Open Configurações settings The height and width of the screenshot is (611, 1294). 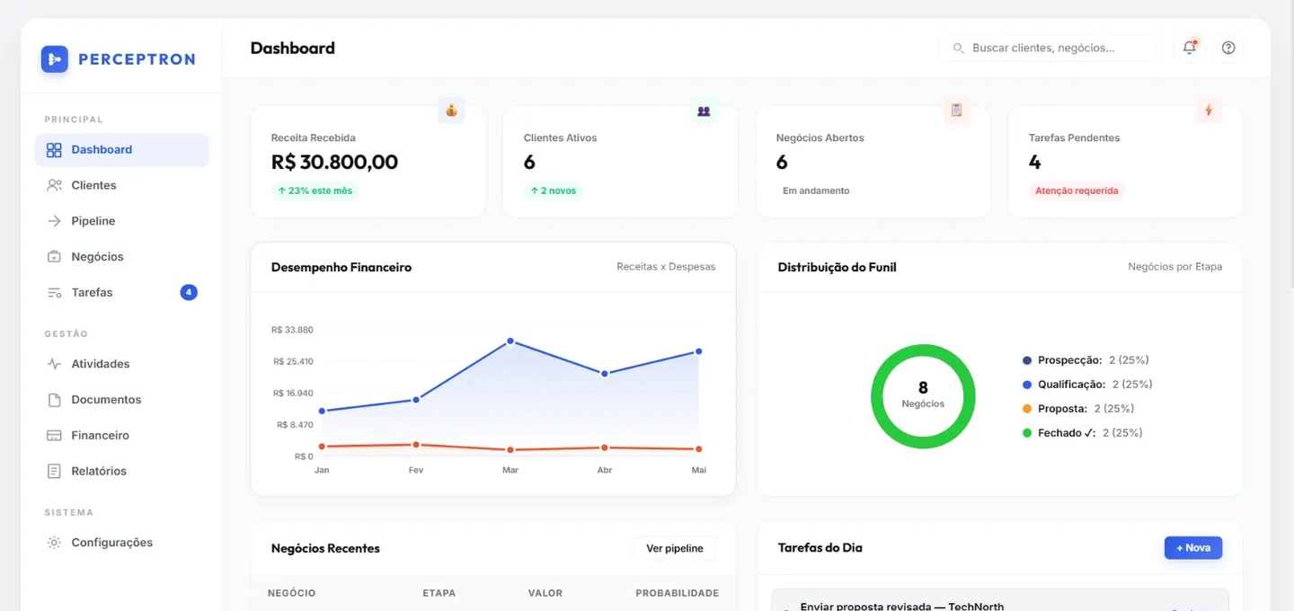[x=121, y=543]
